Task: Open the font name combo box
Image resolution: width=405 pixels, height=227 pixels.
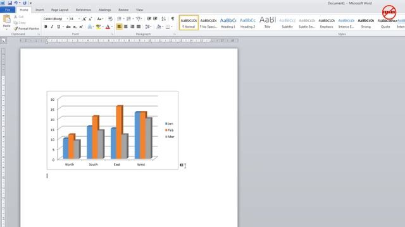Action: pos(56,19)
